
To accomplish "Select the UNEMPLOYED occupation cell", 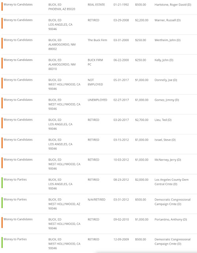I will 97,100.
